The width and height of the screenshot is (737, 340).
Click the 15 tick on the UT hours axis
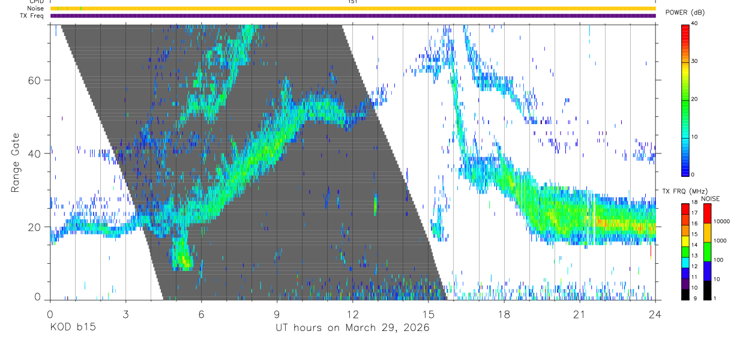[x=429, y=314]
